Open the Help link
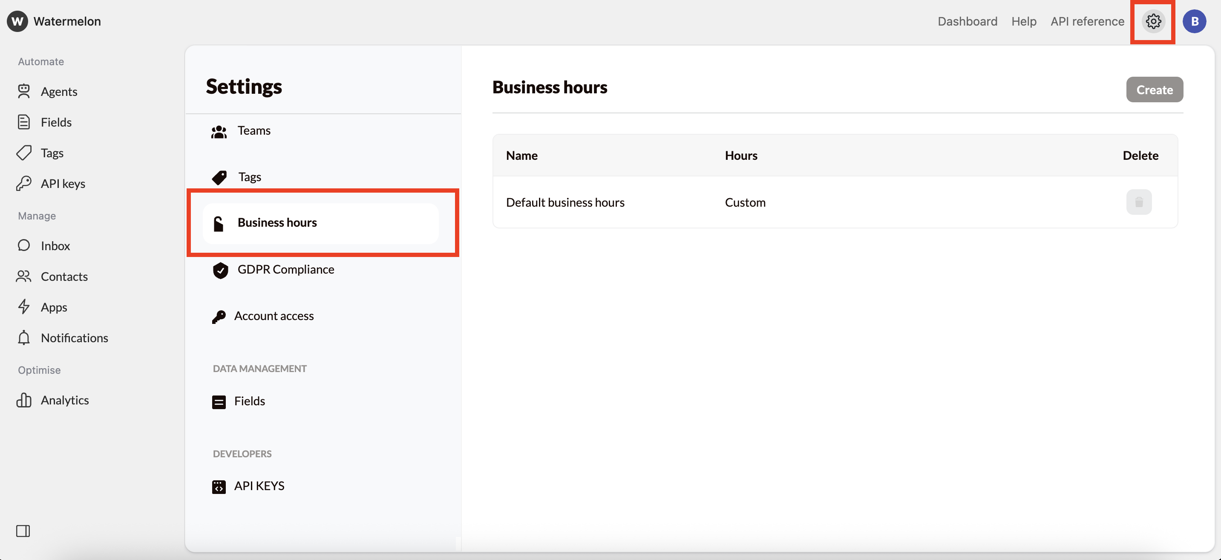The image size is (1221, 560). click(1023, 21)
